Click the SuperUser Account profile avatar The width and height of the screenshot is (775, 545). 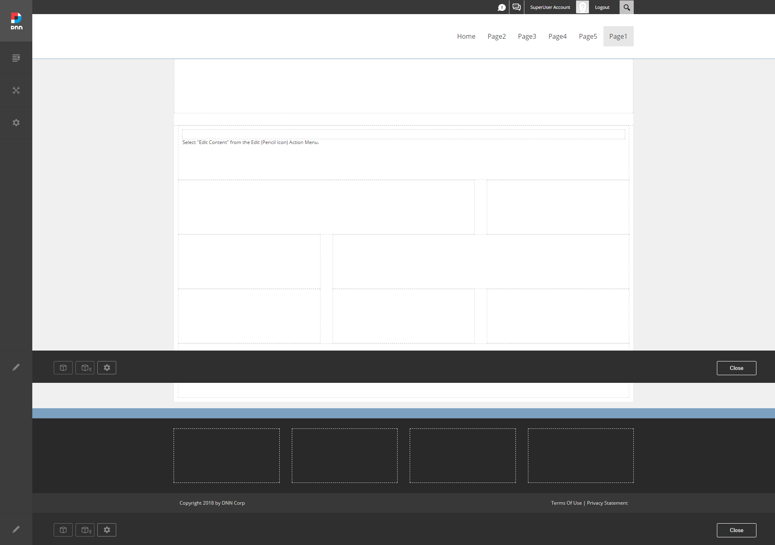(x=582, y=7)
